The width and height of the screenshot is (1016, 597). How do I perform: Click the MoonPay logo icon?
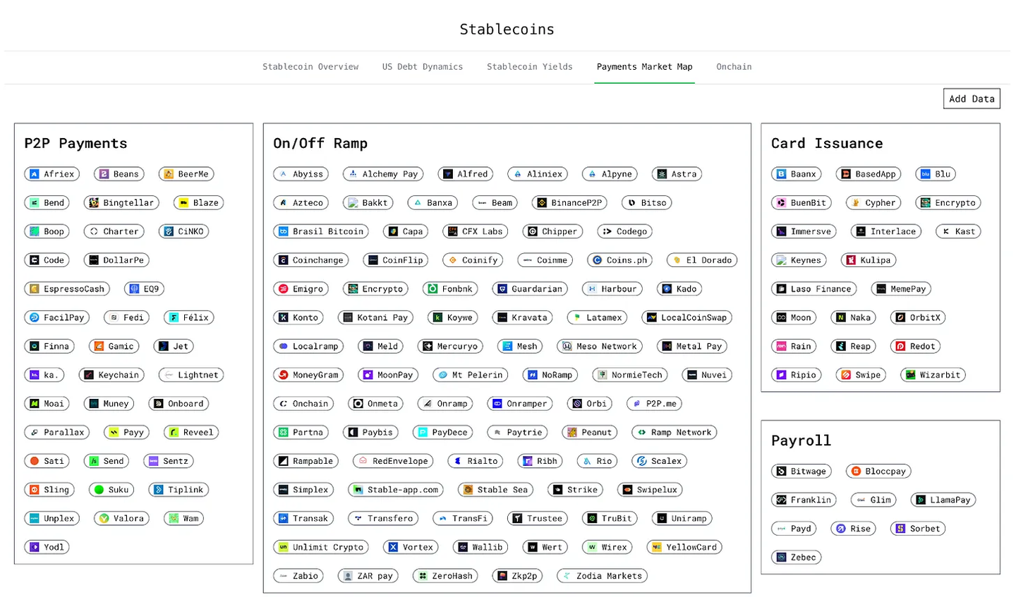tap(368, 375)
